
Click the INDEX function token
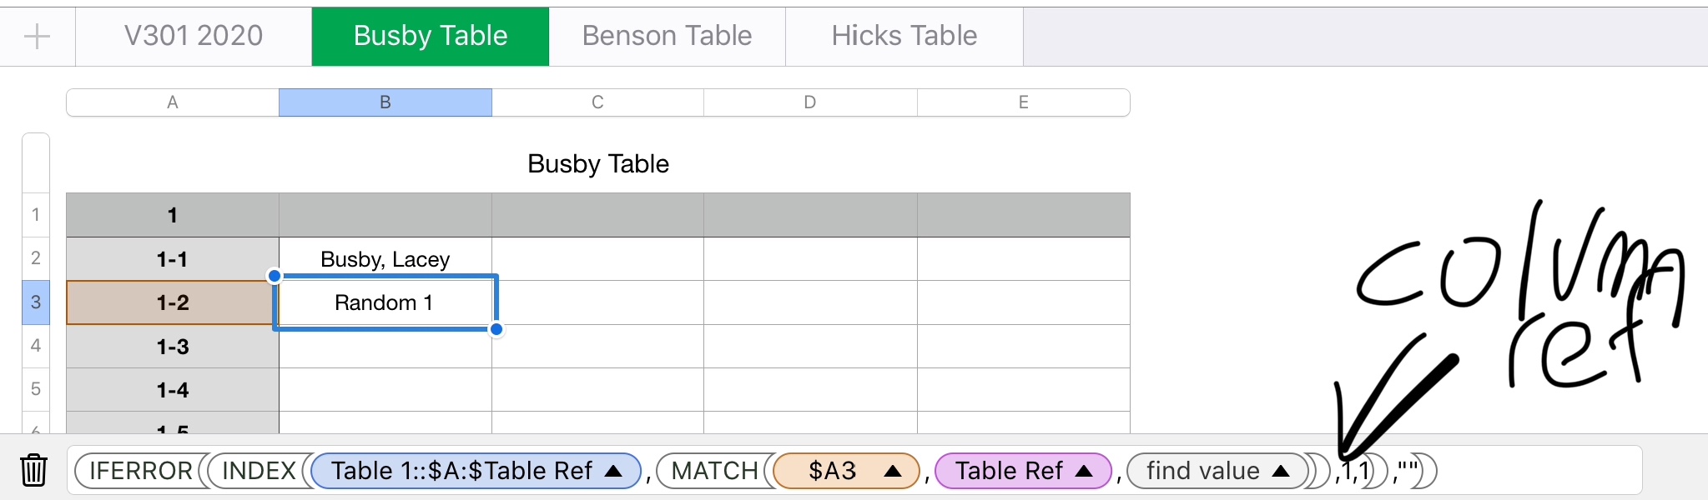(259, 471)
